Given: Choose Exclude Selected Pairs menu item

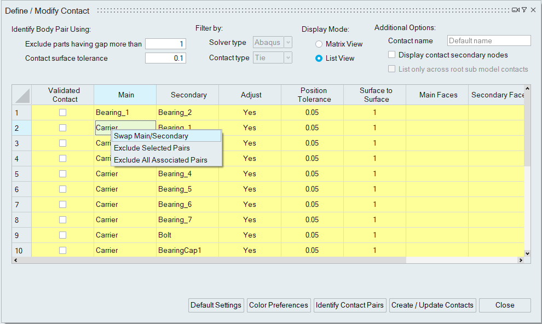Looking at the screenshot, I should click(152, 148).
